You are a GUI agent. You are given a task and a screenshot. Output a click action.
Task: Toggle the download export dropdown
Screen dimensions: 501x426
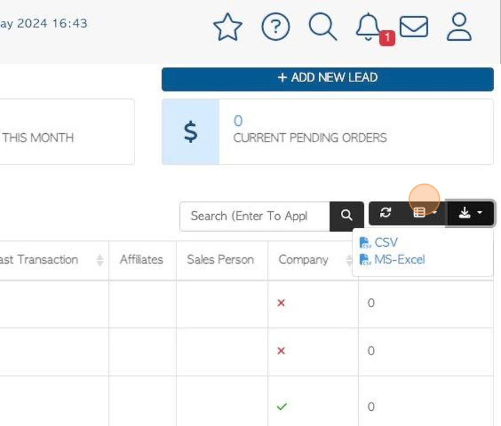[470, 213]
